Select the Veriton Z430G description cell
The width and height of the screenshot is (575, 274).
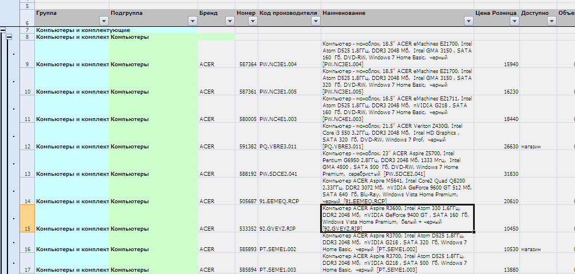click(397, 136)
